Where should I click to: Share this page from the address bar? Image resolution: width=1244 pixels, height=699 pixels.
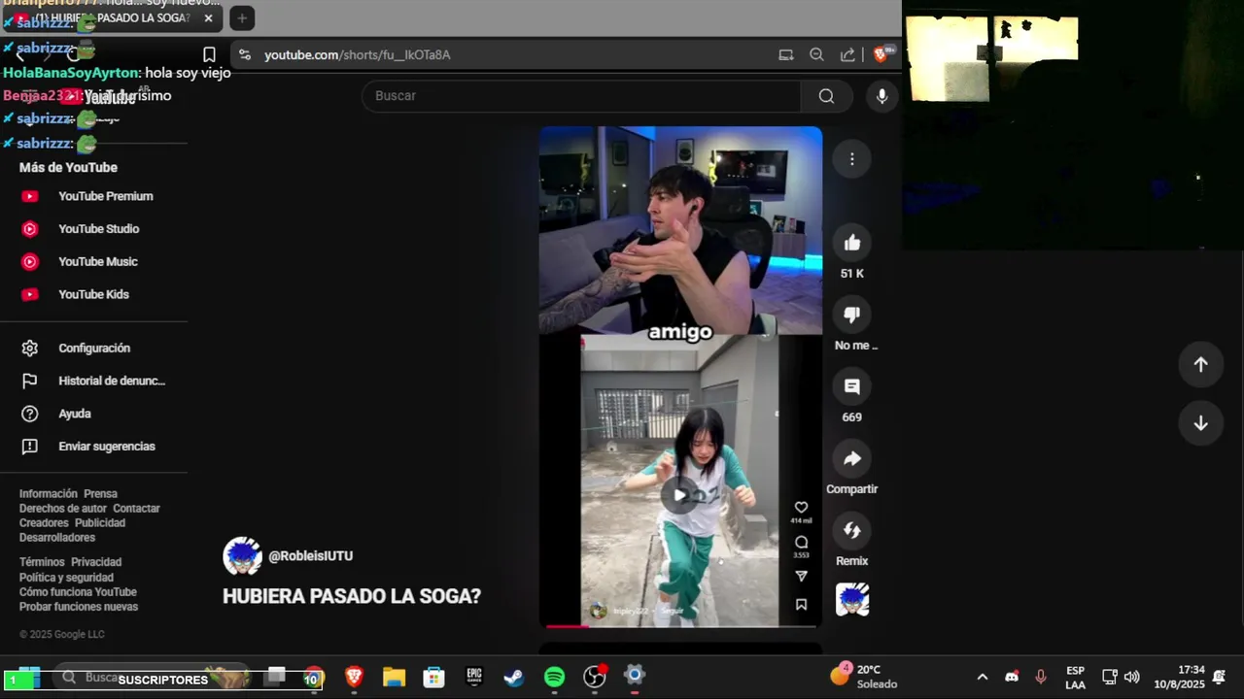pos(847,55)
